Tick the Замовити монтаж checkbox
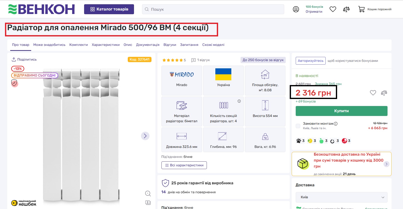Screen dimensions: 403x209 pyautogui.click(x=298, y=126)
